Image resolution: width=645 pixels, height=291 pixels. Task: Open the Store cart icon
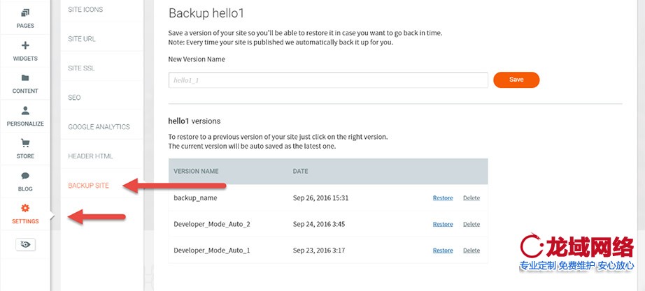(25, 143)
